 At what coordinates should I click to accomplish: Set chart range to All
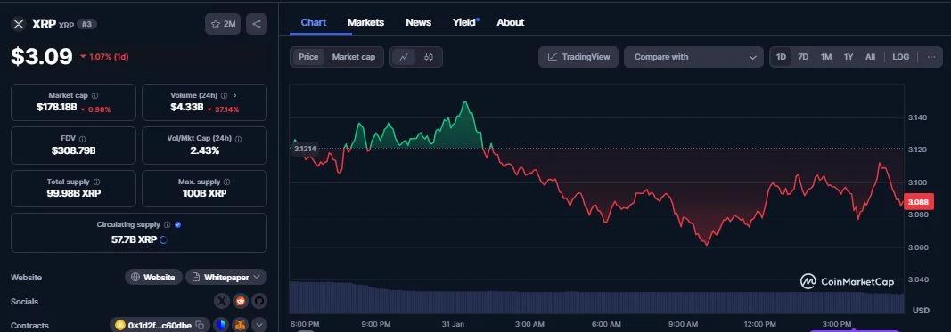(870, 57)
